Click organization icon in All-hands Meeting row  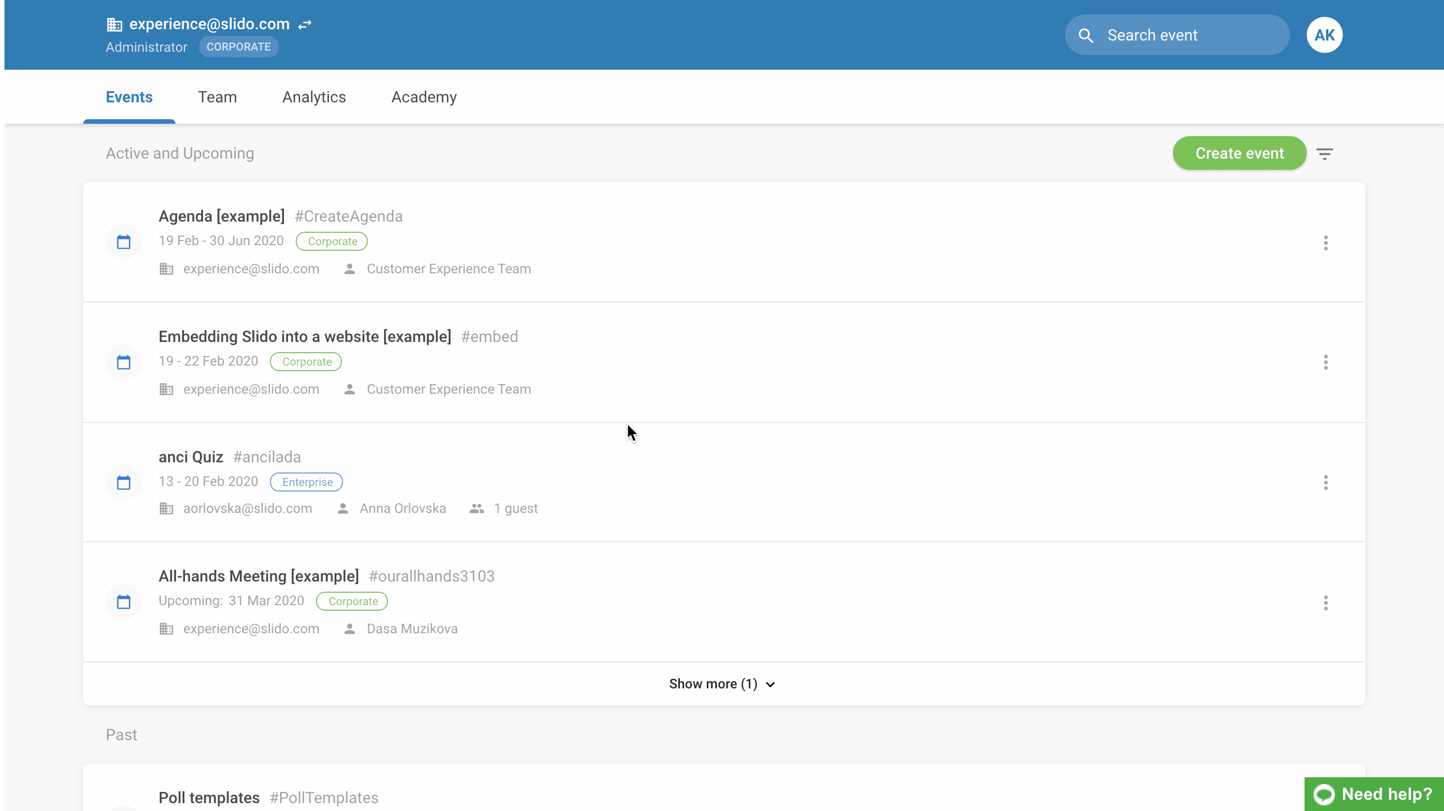click(x=166, y=629)
